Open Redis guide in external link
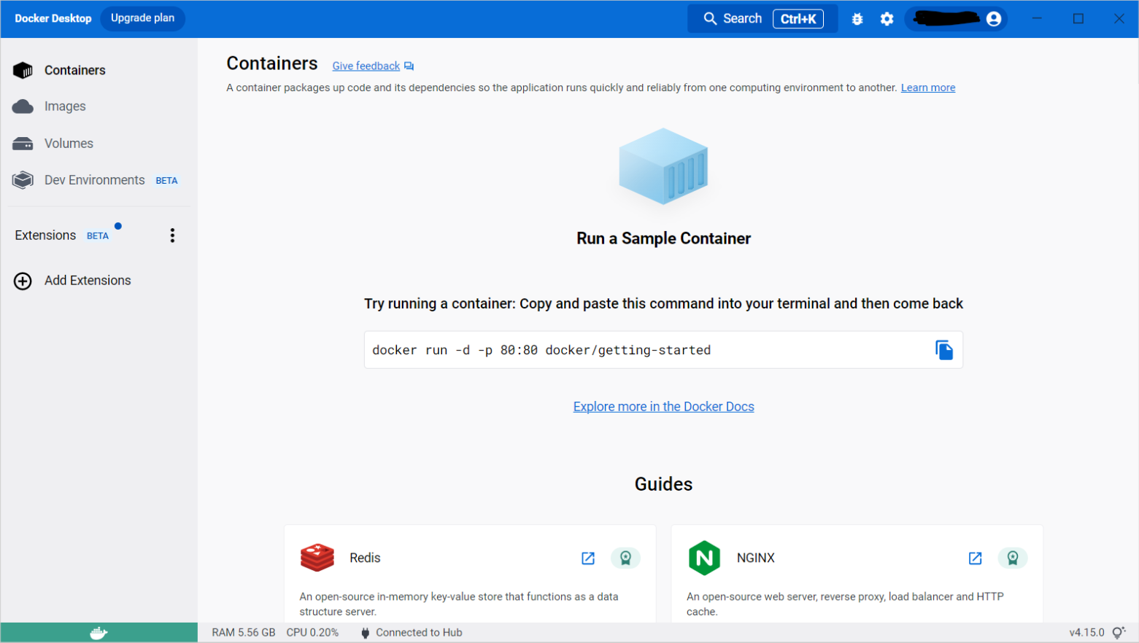Image resolution: width=1139 pixels, height=643 pixels. 588,558
